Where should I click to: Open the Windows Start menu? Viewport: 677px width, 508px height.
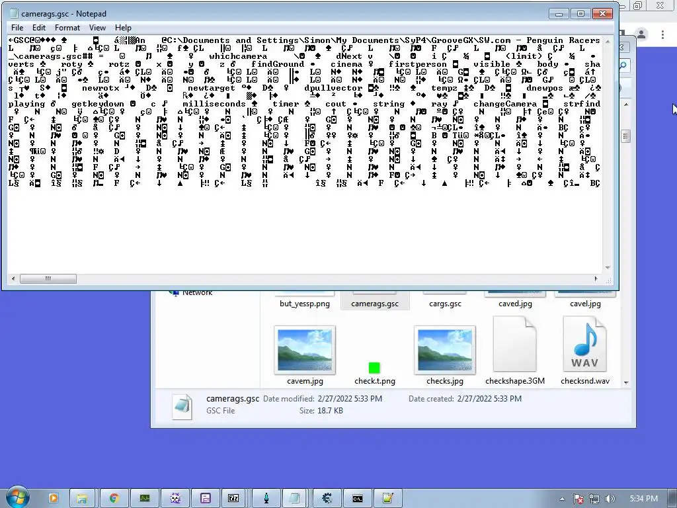pos(17,497)
